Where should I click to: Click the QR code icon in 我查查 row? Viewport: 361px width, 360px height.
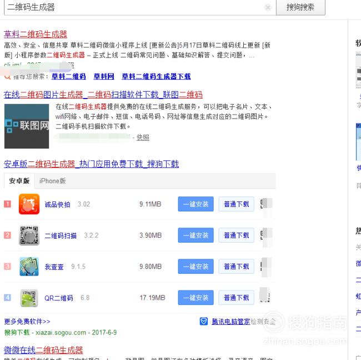pyautogui.click(x=265, y=266)
